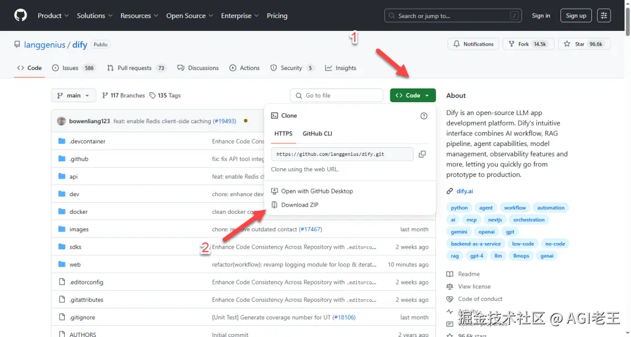Open the Pull requests tab
The height and width of the screenshot is (337, 631).
(x=136, y=68)
